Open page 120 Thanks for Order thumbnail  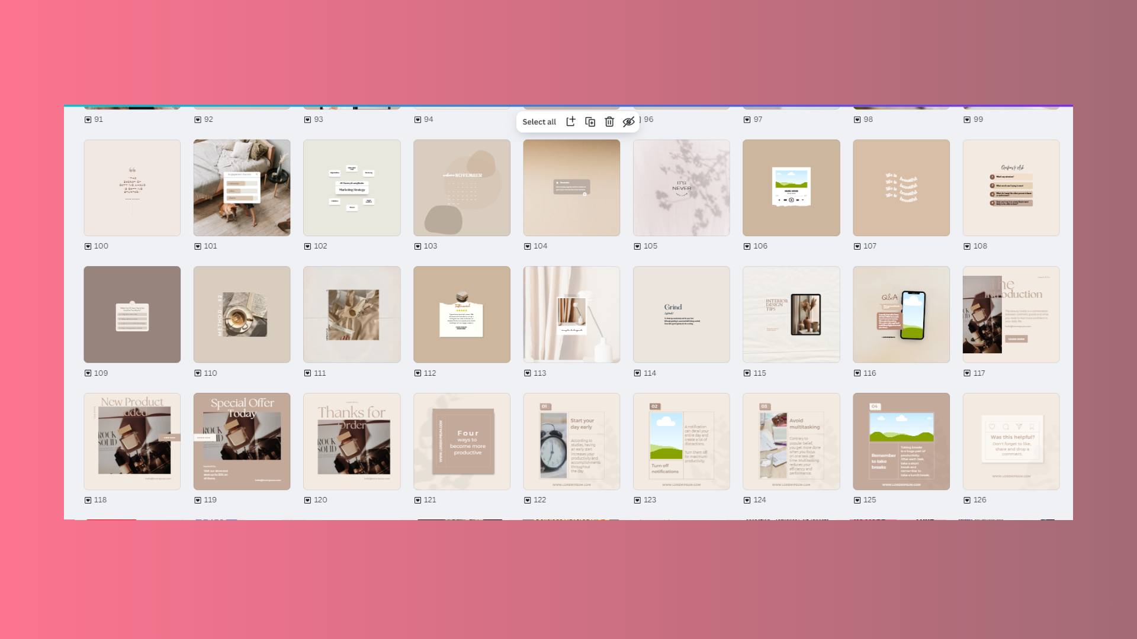(352, 441)
